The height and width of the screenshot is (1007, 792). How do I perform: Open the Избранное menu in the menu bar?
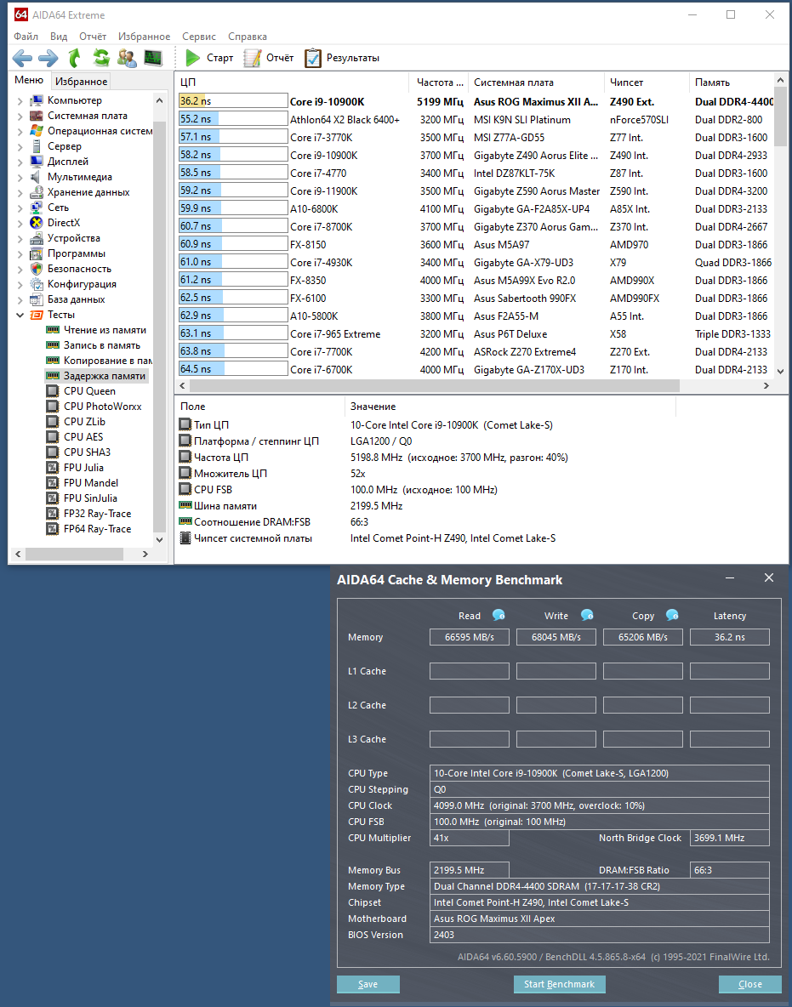coord(144,37)
